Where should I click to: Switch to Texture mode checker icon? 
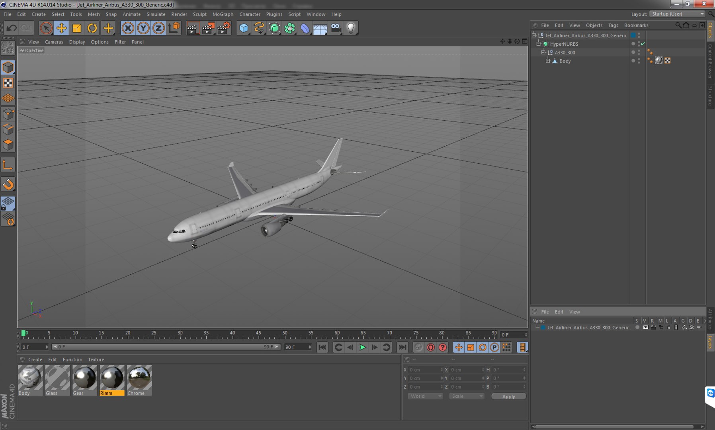[8, 83]
